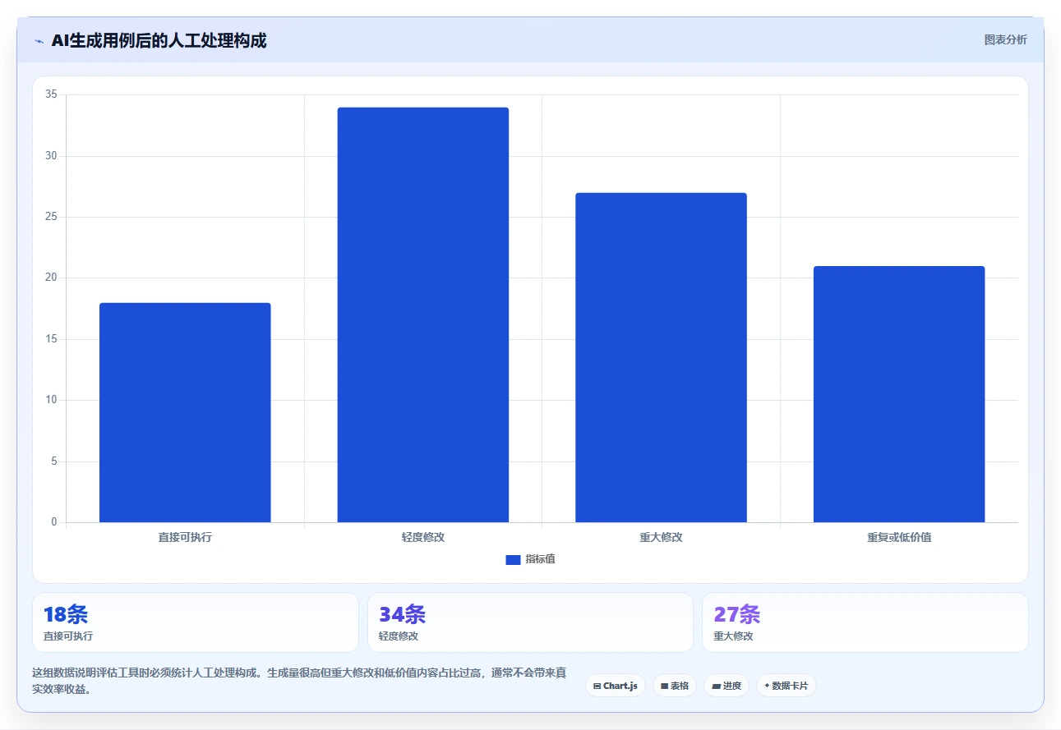Click the 指标值 legend label
The height and width of the screenshot is (730, 1061).
(540, 559)
